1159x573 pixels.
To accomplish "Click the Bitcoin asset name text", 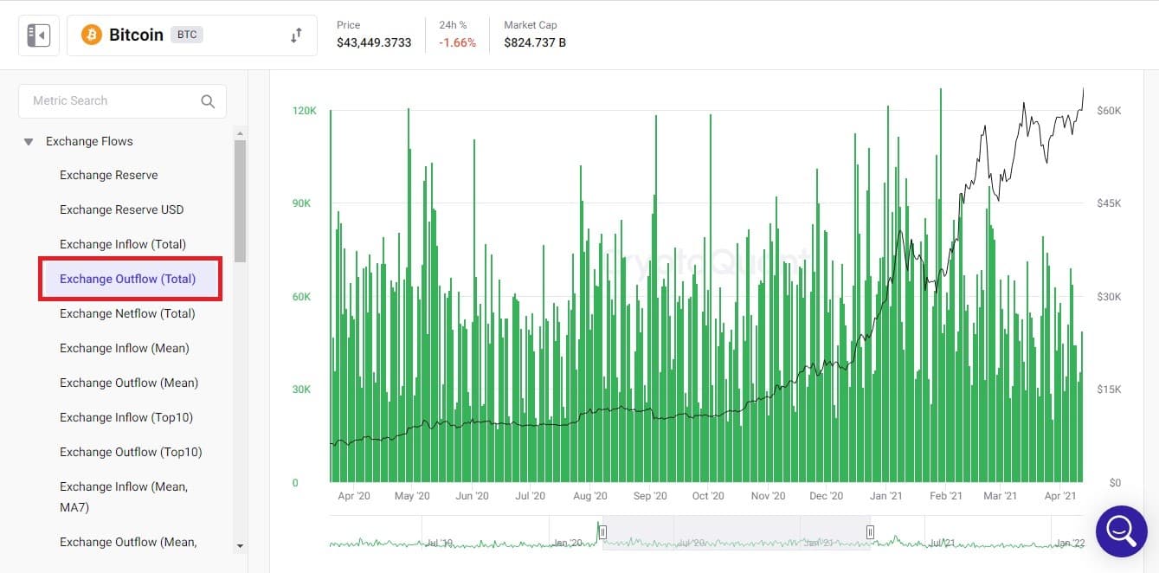I will pyautogui.click(x=136, y=35).
